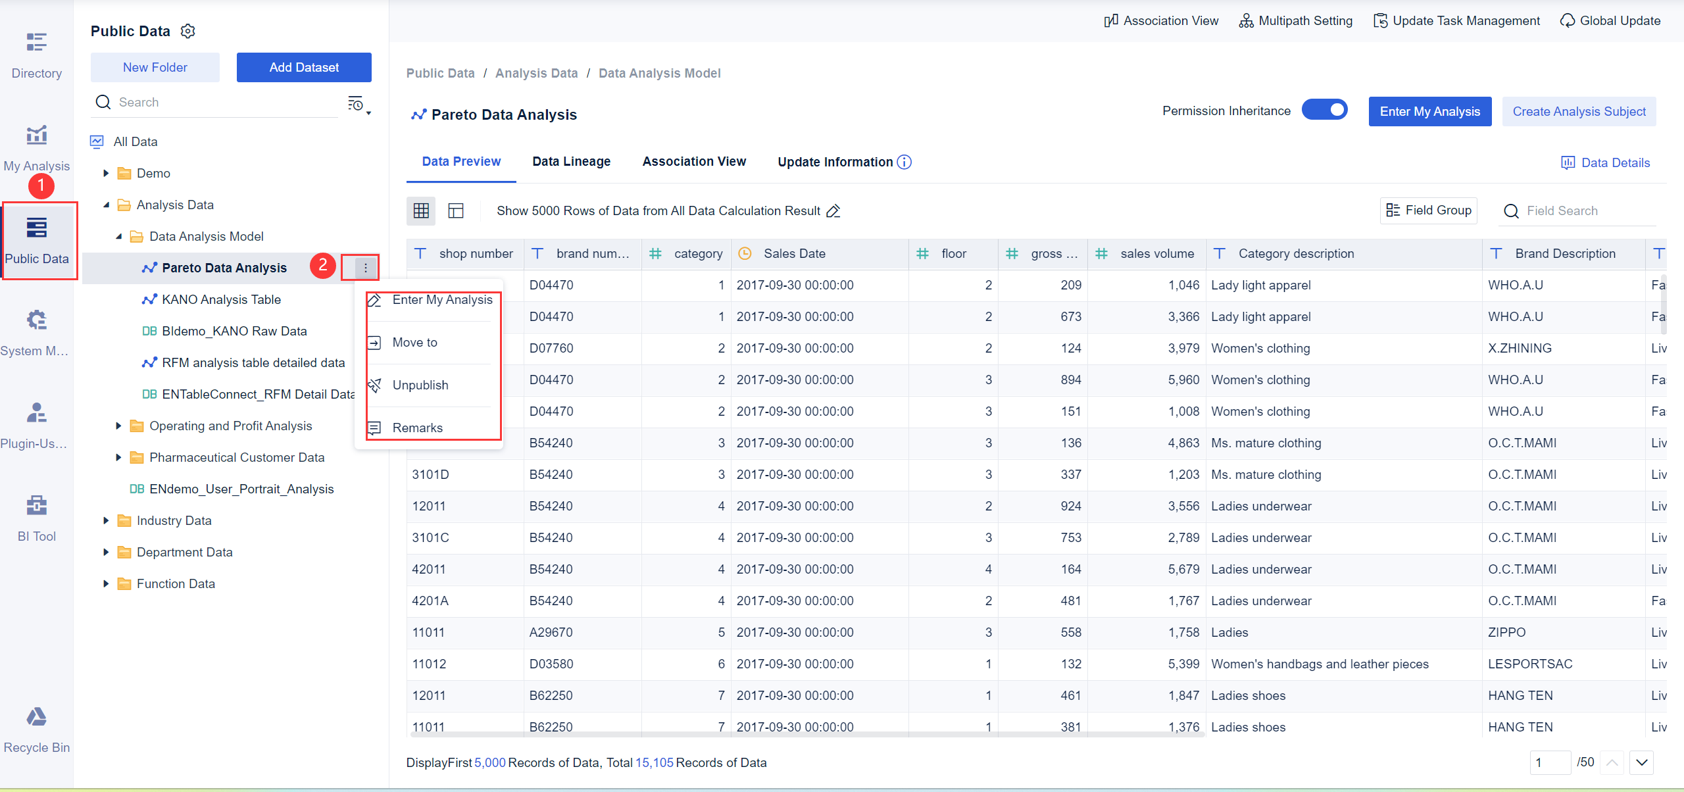This screenshot has height=792, width=1684.
Task: Click the New Folder button
Action: pyautogui.click(x=155, y=67)
